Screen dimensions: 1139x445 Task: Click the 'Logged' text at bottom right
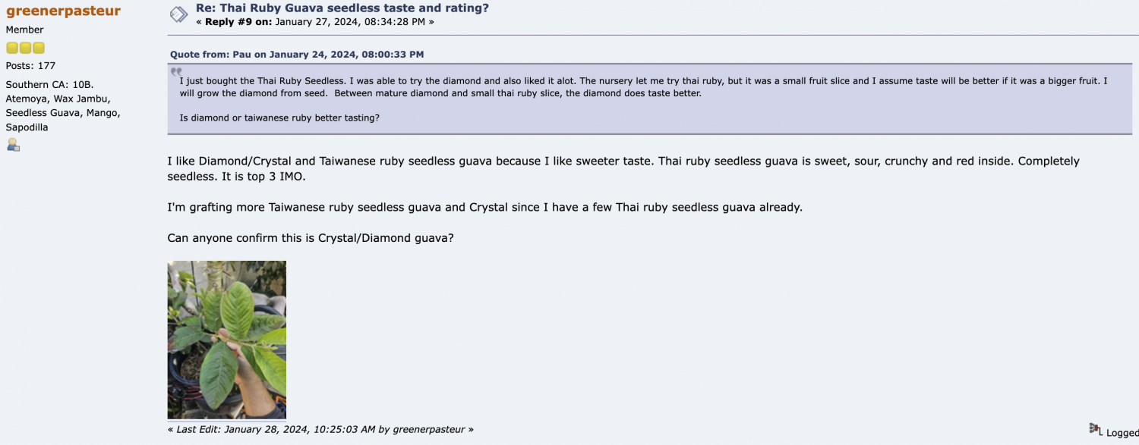(x=1122, y=433)
